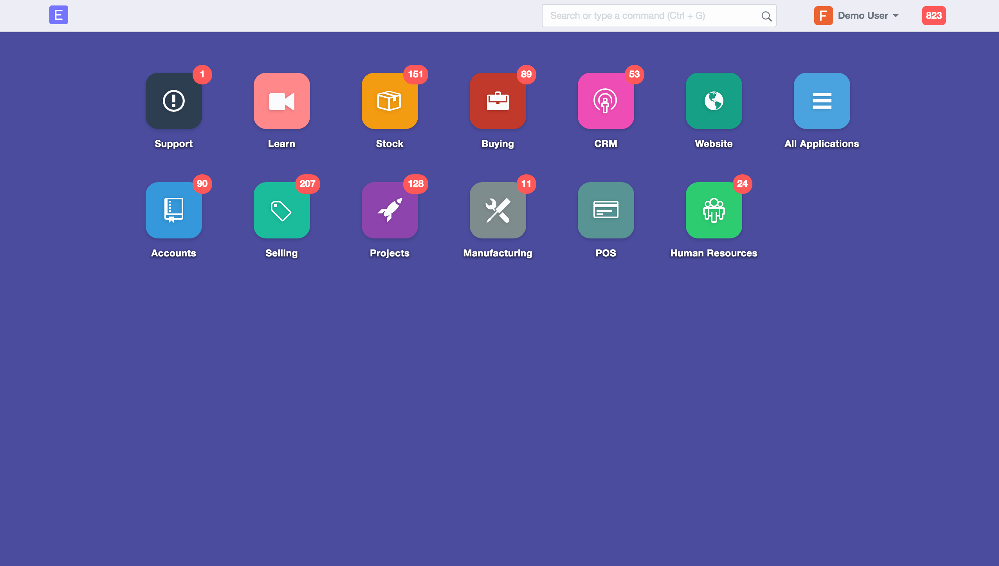Click the Human Resources label

point(714,253)
